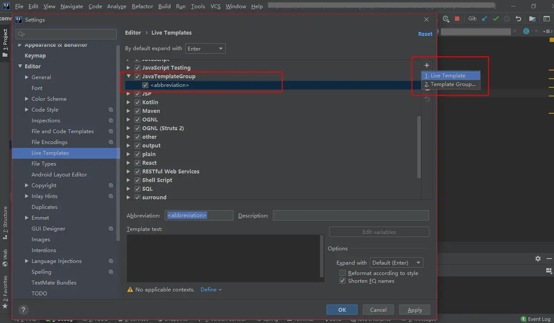Enable Reformat according to style

(x=343, y=273)
